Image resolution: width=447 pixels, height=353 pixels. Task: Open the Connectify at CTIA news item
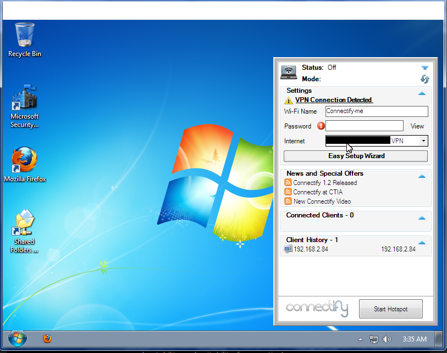tap(318, 192)
